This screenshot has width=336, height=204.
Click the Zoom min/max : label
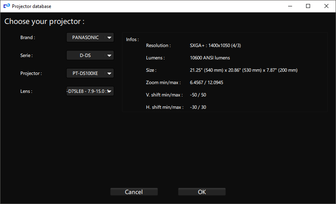coord(163,82)
